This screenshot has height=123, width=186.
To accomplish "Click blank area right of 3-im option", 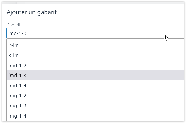I will (x=101, y=55).
